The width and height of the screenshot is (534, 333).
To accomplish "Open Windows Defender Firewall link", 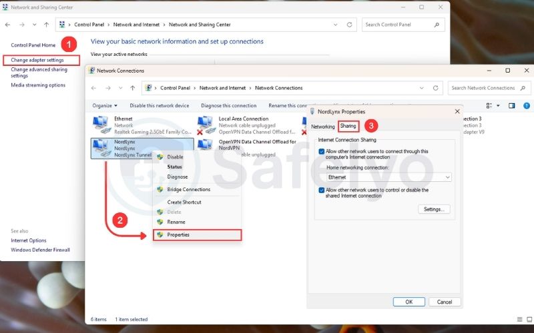I will tap(40, 250).
